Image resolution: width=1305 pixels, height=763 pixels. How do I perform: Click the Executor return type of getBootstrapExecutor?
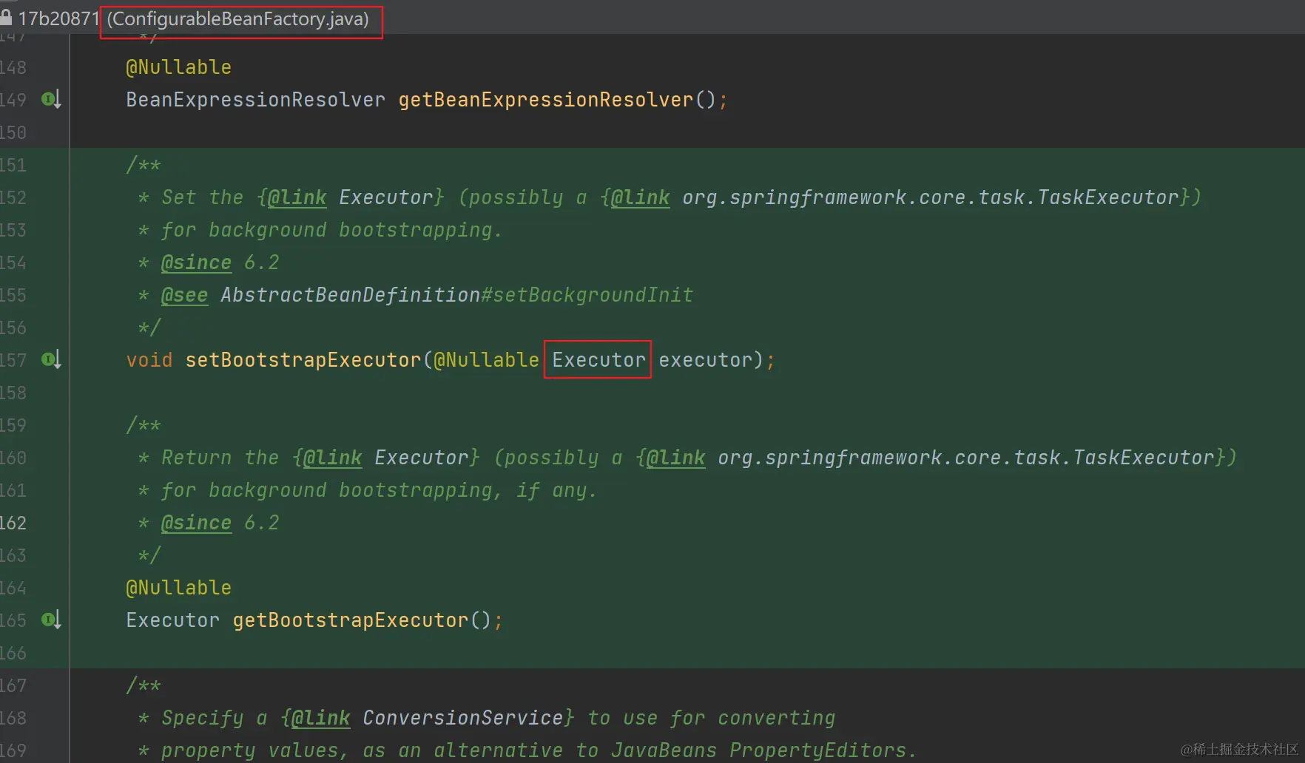[172, 620]
